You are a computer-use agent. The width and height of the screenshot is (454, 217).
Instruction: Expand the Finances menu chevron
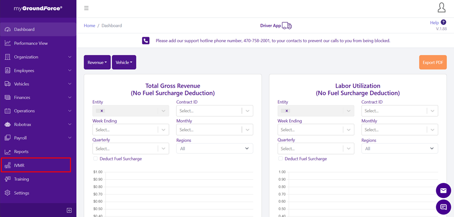pyautogui.click(x=69, y=98)
